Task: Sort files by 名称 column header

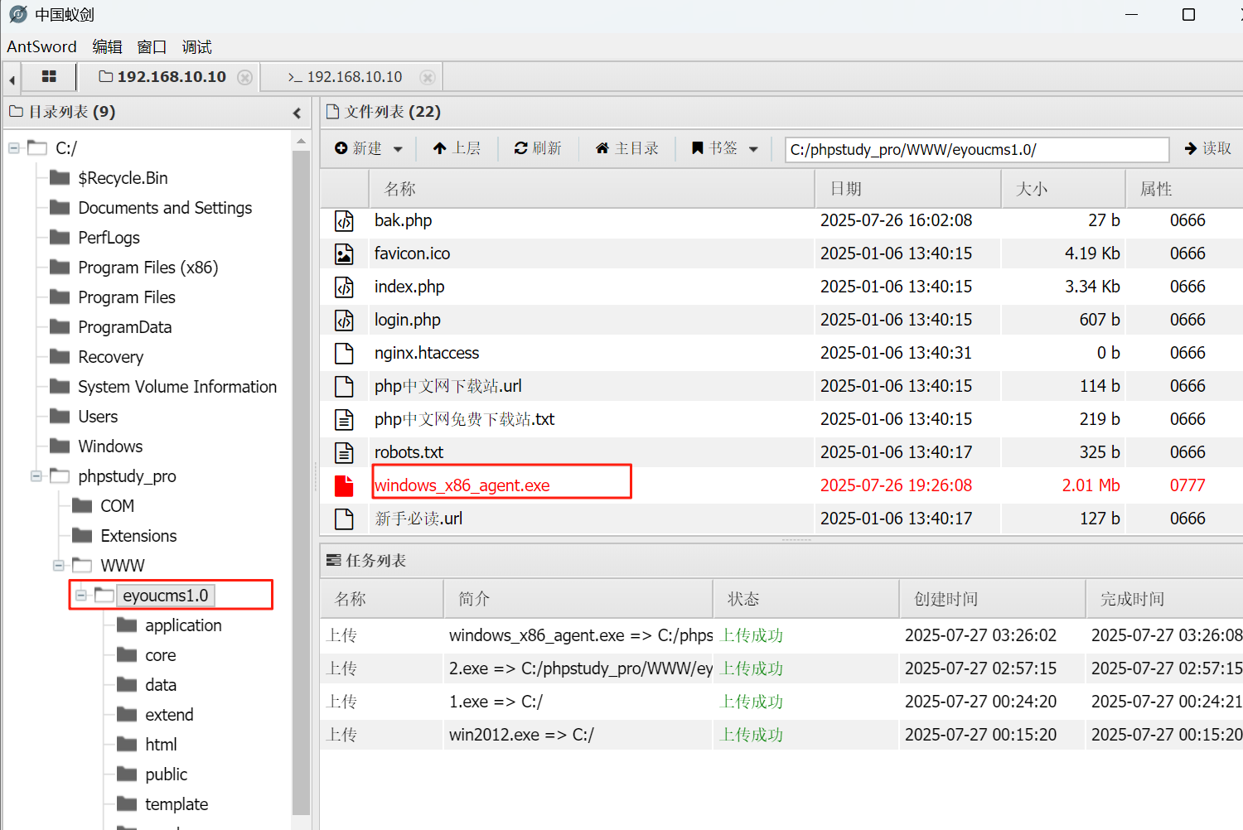Action: pyautogui.click(x=592, y=189)
